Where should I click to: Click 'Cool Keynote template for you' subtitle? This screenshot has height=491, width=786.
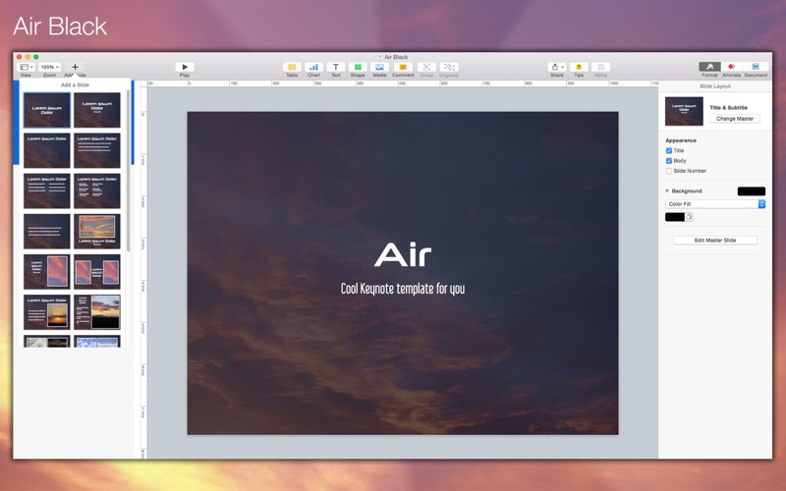pyautogui.click(x=403, y=289)
